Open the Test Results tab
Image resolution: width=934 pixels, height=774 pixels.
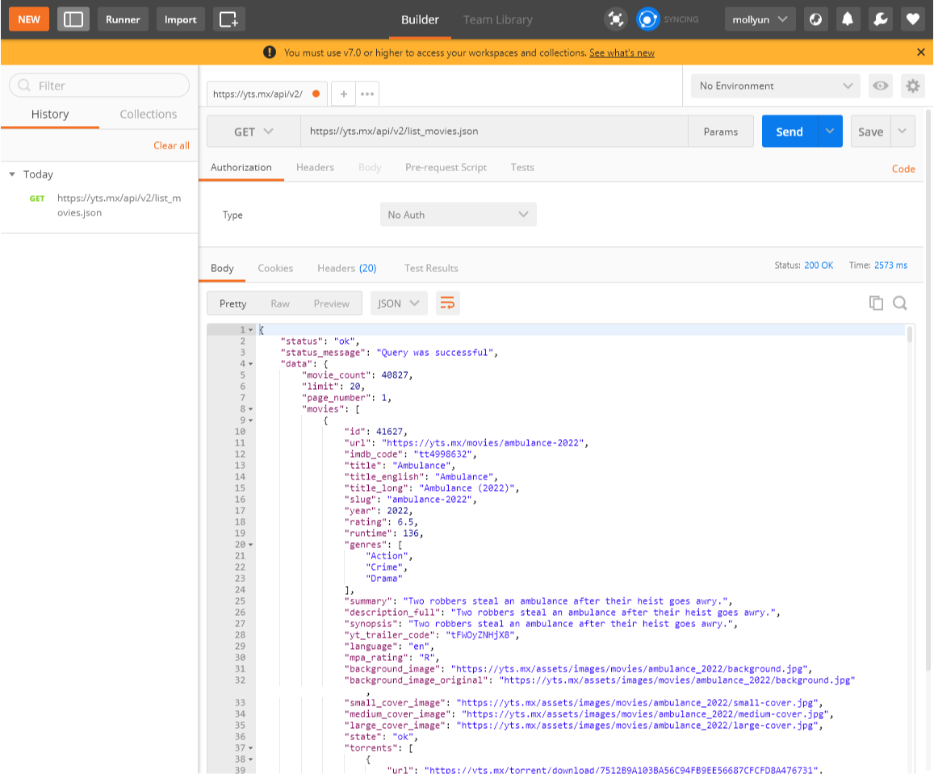pos(431,269)
